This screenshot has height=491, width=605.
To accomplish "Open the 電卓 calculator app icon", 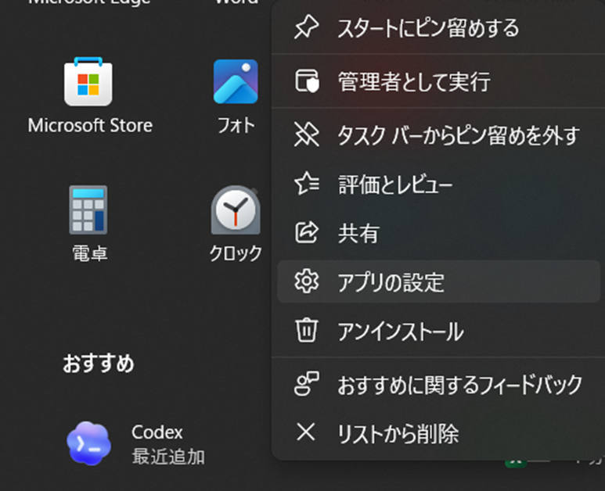I will pos(88,210).
